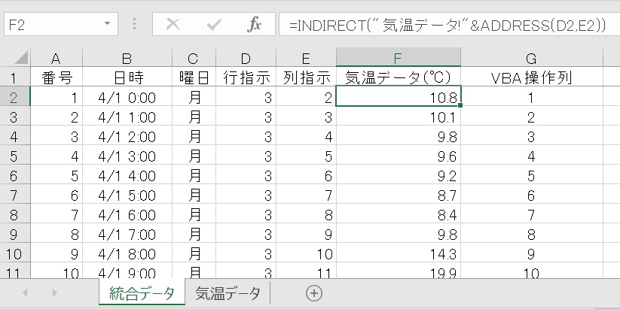Select the cell with 4/1 4:00
Image resolution: width=620 pixels, height=309 pixels.
[x=127, y=176]
